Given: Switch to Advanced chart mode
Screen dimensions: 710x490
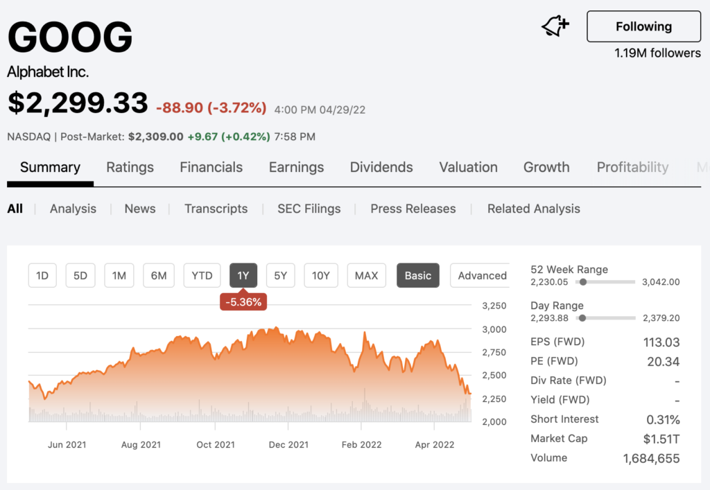Looking at the screenshot, I should [x=481, y=276].
